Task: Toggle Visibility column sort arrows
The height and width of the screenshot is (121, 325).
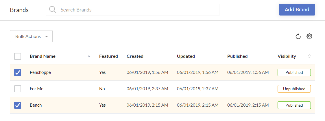Action: pos(309,56)
